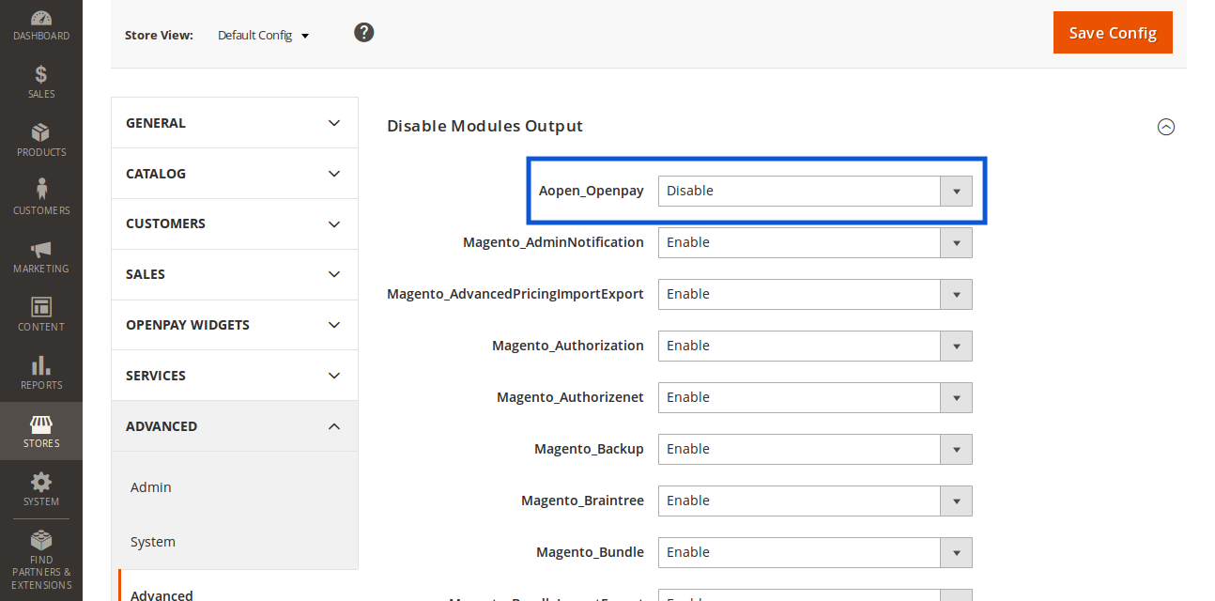This screenshot has height=601, width=1215.
Task: Collapse the Advanced configuration tab
Action: pyautogui.click(x=234, y=426)
